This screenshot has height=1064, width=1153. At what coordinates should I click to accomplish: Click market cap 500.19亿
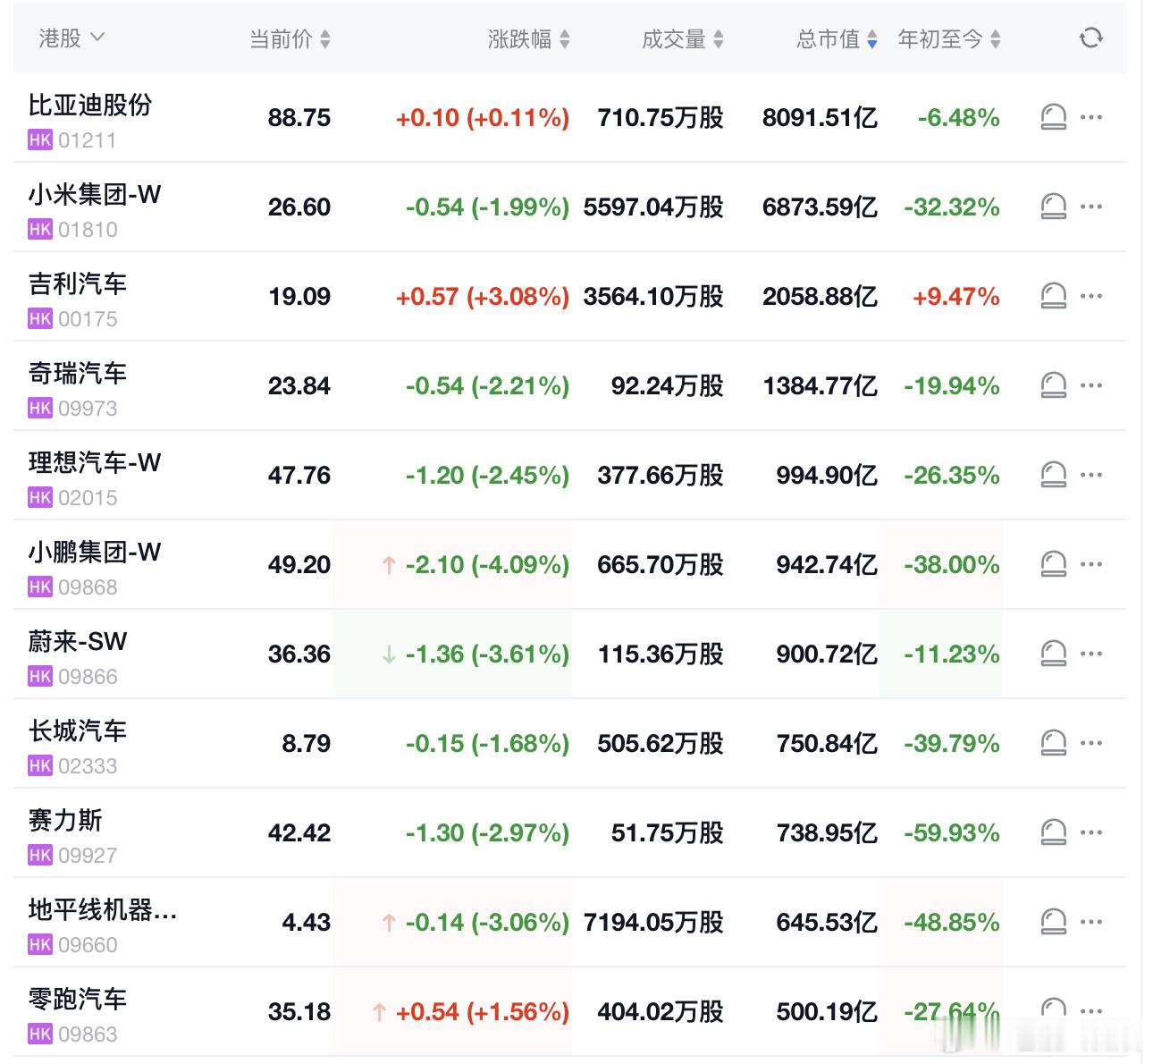tap(827, 1011)
